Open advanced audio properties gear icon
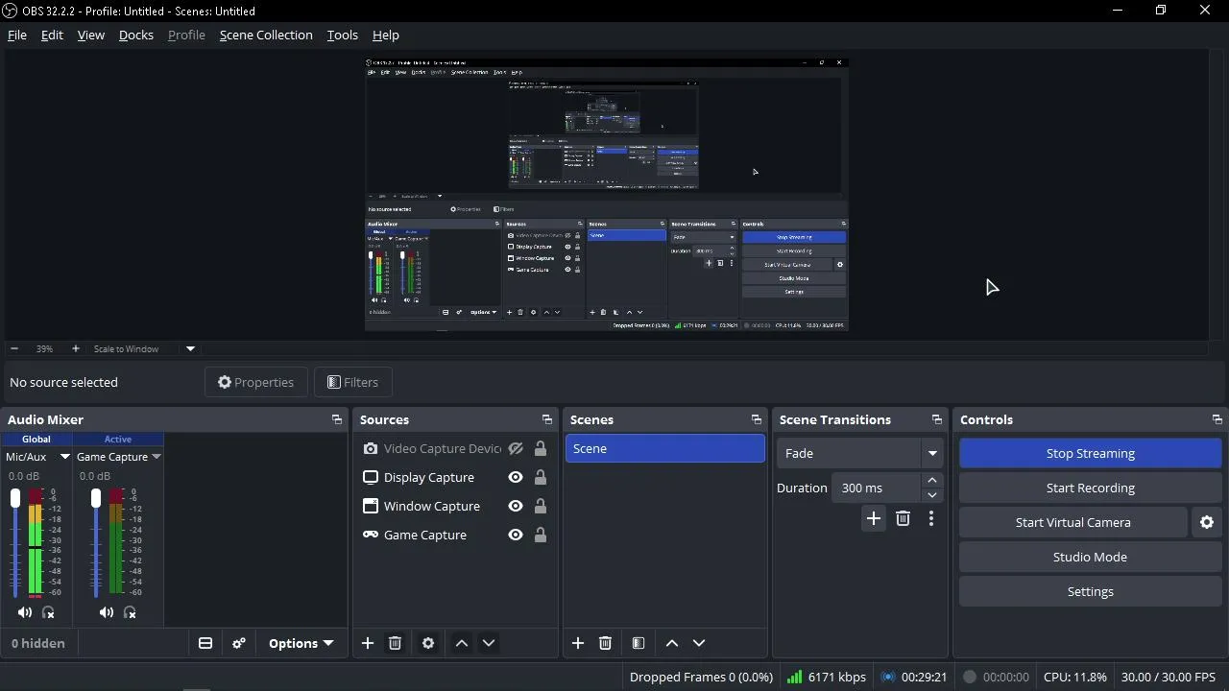The image size is (1229, 691). (239, 643)
